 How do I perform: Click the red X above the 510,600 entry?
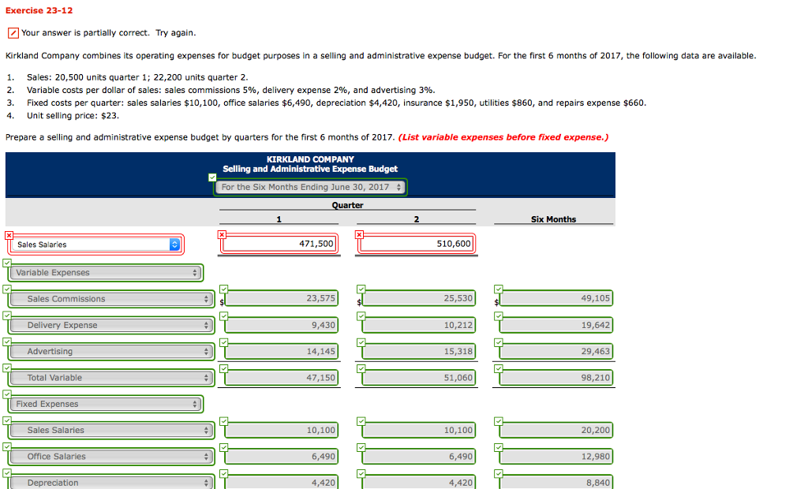click(360, 234)
